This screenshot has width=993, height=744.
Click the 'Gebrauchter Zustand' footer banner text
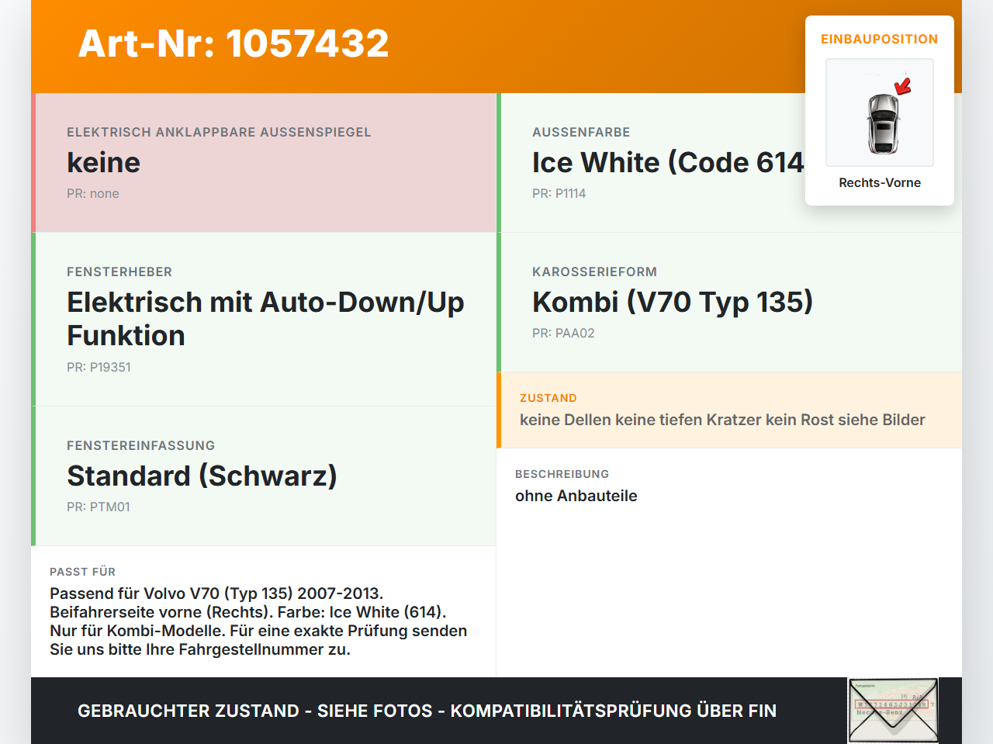[x=427, y=711]
